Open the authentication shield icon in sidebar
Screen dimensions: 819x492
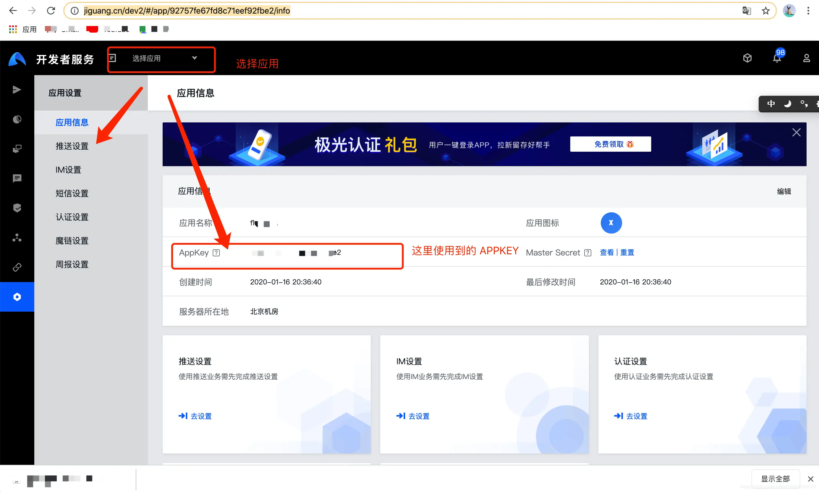tap(17, 208)
